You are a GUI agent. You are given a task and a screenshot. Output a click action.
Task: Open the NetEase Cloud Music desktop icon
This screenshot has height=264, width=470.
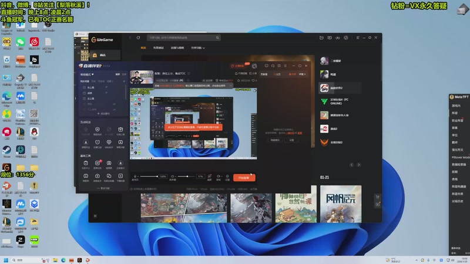[x=34, y=42]
